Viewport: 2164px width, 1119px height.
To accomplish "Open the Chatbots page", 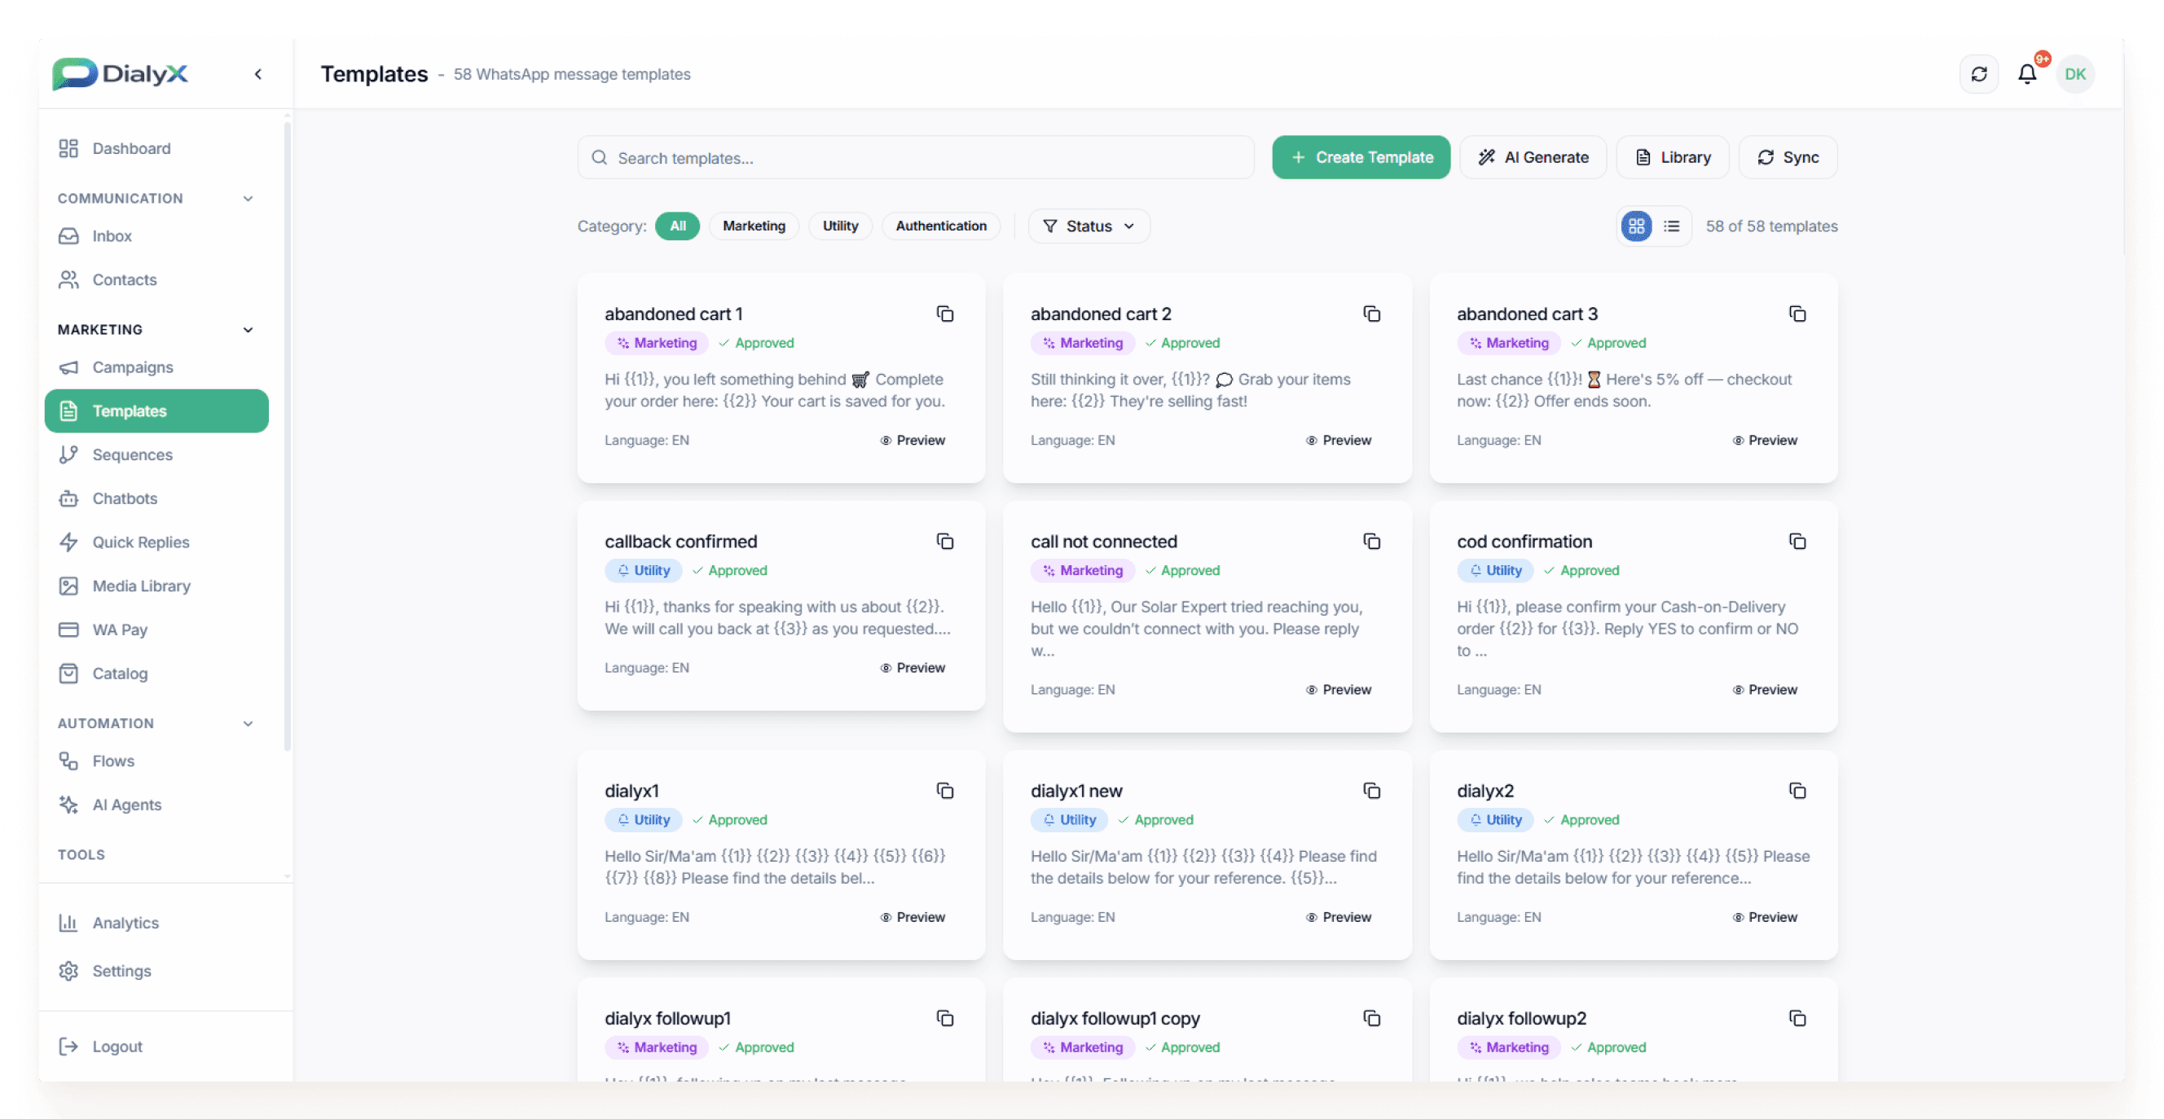I will tap(156, 498).
